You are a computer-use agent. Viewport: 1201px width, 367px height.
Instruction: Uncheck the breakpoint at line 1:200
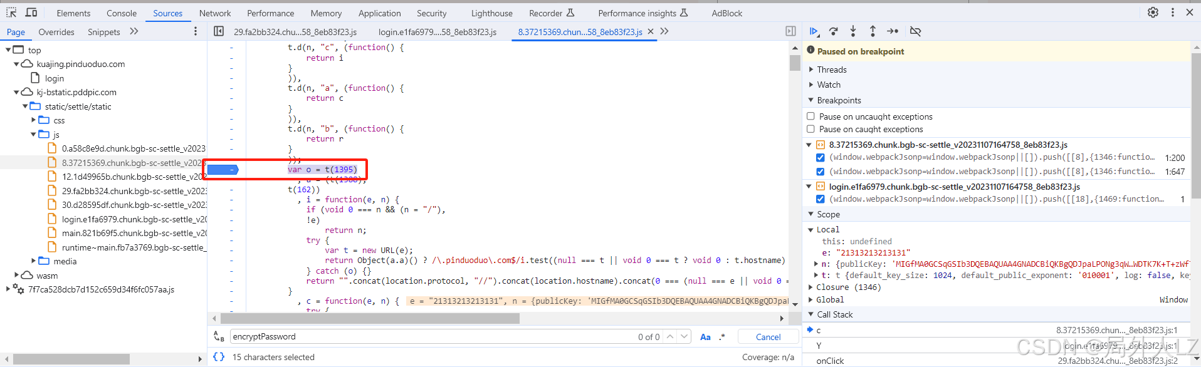820,158
